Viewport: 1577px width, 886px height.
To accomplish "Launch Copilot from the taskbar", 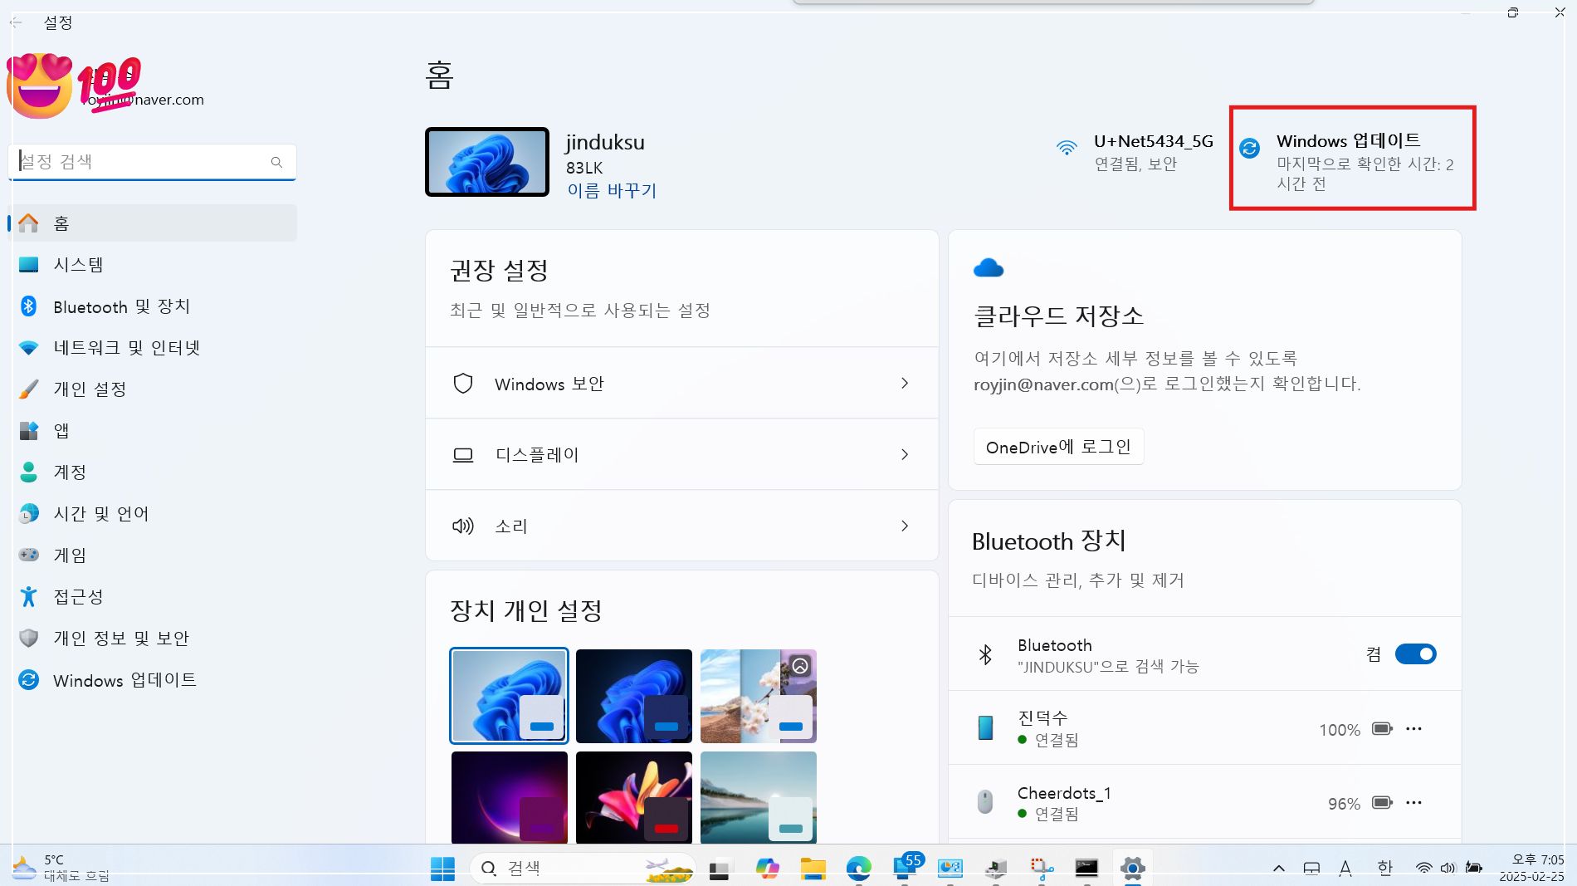I will [x=768, y=869].
